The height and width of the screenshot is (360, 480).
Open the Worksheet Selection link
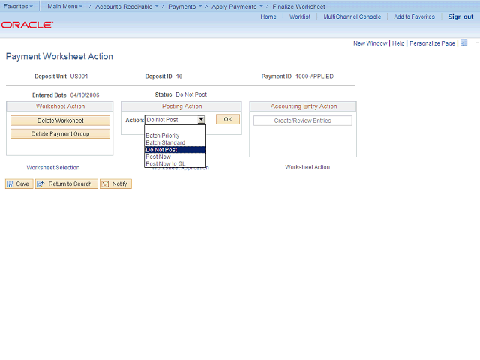pyautogui.click(x=53, y=167)
